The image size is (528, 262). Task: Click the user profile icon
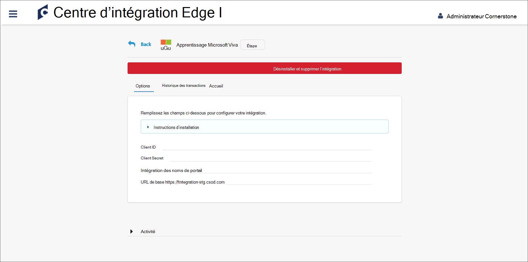click(441, 16)
